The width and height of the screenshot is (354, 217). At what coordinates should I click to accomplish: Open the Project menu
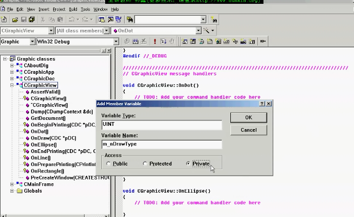click(59, 9)
